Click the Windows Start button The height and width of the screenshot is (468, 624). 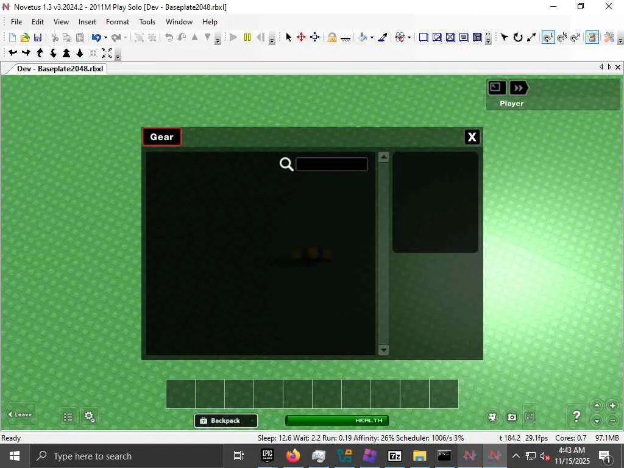15,456
